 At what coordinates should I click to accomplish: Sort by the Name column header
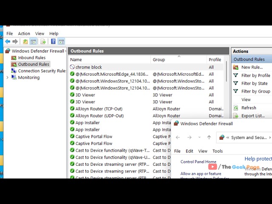[76, 59]
